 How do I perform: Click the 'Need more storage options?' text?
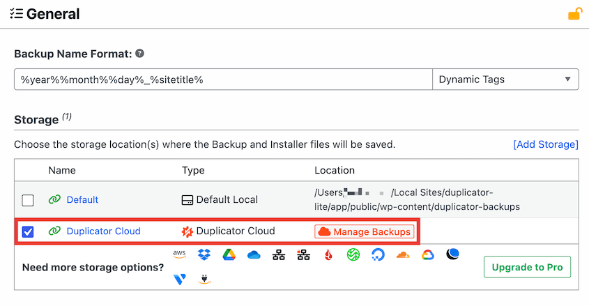pyautogui.click(x=93, y=268)
